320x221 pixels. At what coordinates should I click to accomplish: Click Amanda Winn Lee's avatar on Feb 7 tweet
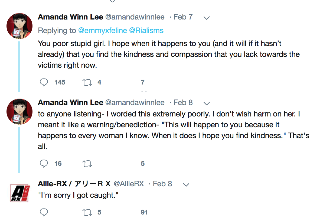tap(19, 26)
